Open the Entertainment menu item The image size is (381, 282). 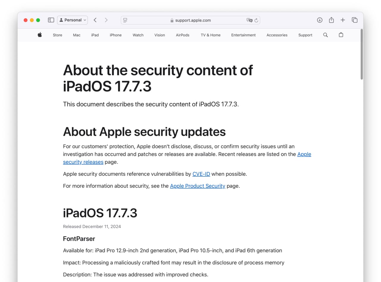pyautogui.click(x=243, y=35)
